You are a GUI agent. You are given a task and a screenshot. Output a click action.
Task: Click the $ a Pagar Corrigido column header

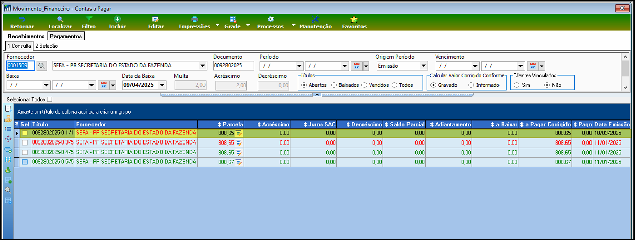pyautogui.click(x=545, y=124)
